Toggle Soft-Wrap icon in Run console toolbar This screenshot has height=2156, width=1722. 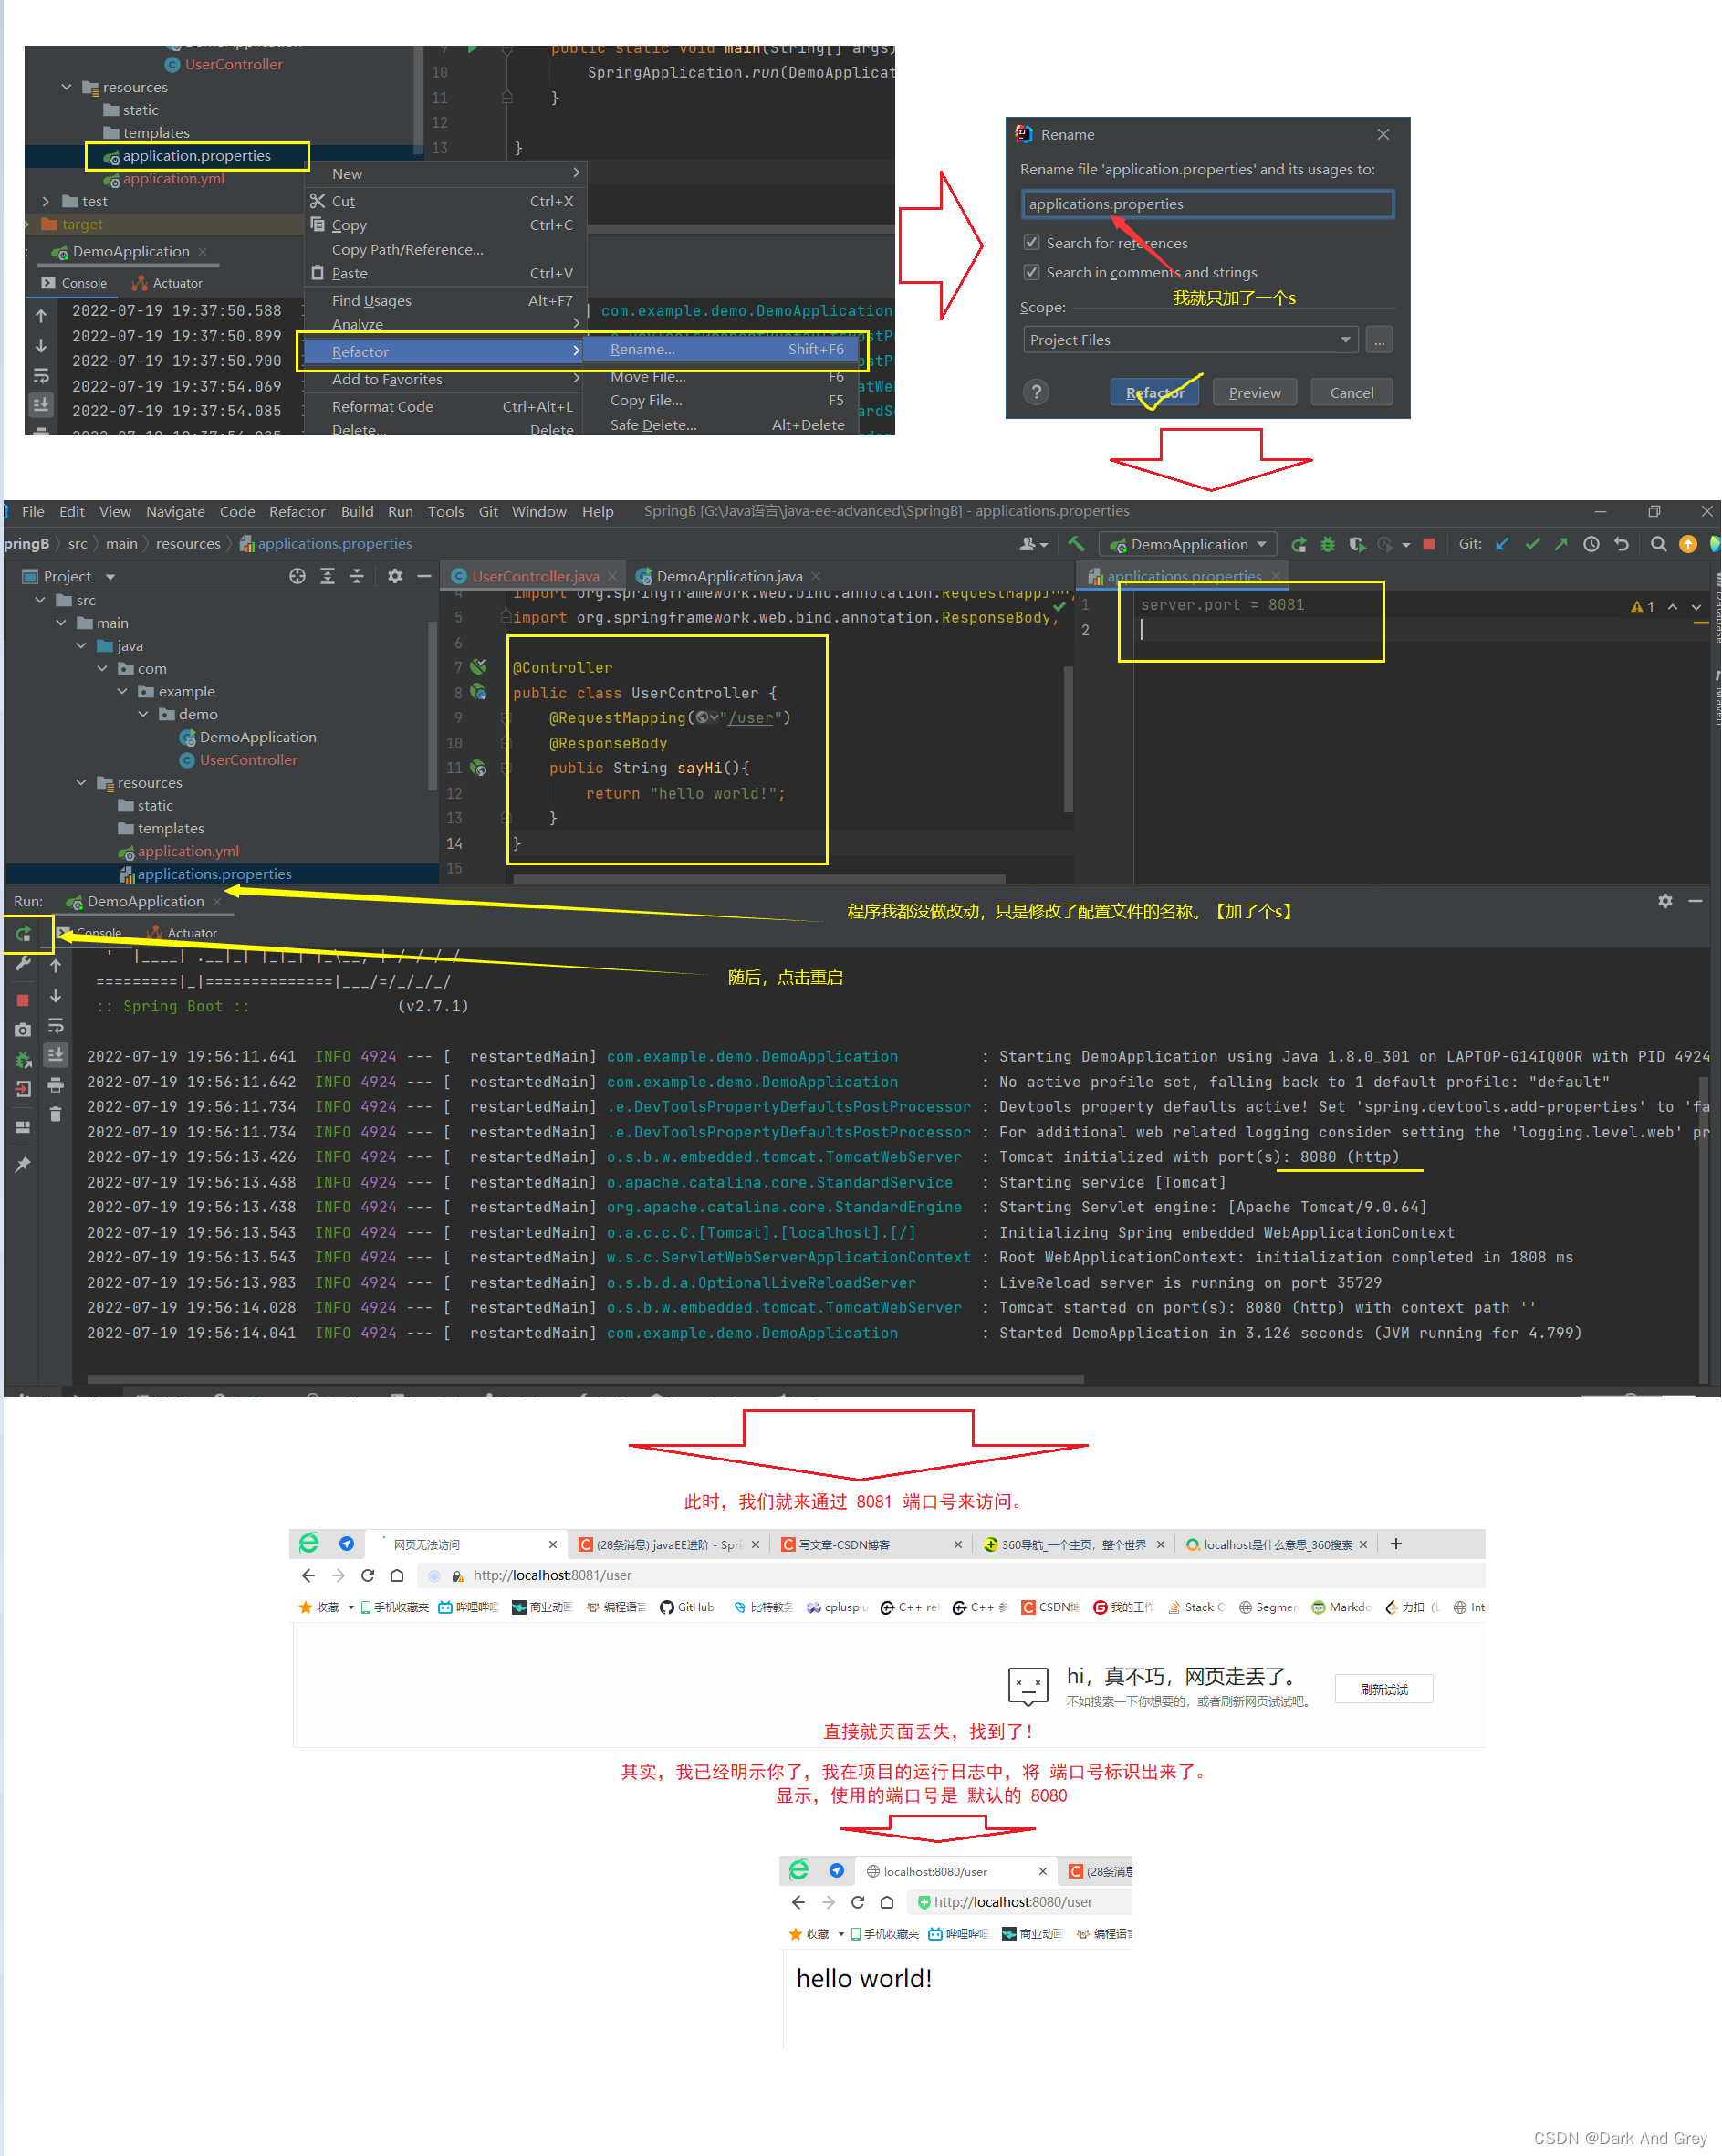tap(55, 1026)
